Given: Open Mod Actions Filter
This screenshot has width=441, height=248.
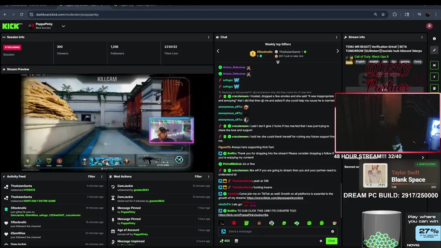Looking at the screenshot, I should point(198,177).
